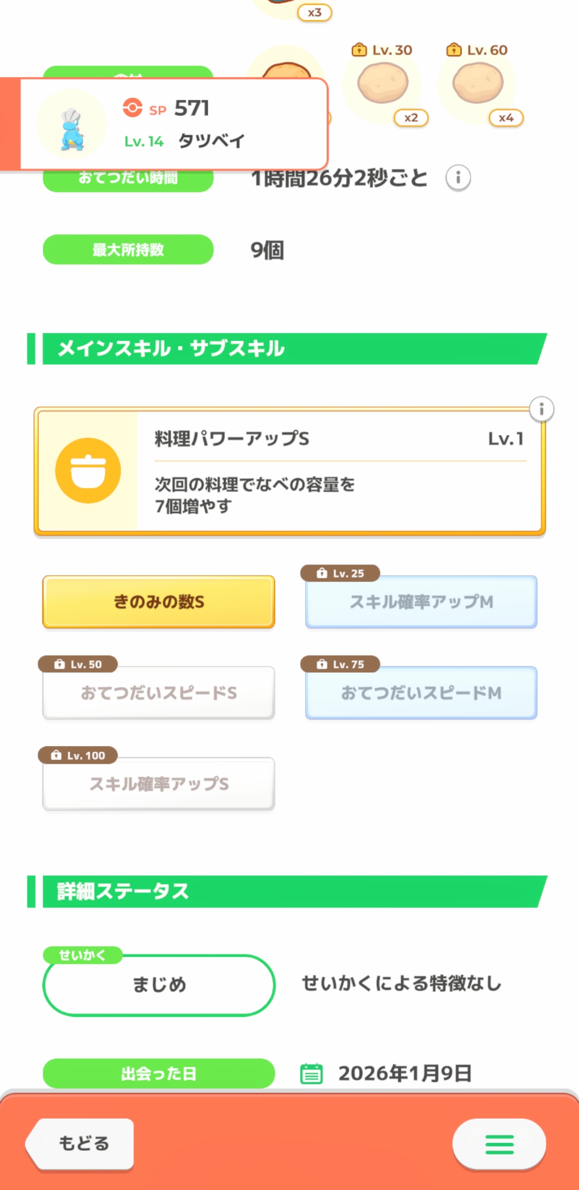The image size is (579, 1190).
Task: Tap the info icon beside helping time
Action: pos(458,177)
